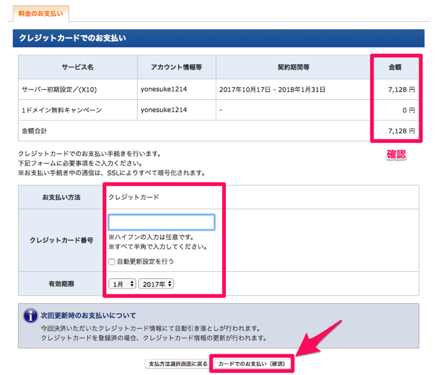Open the expiry year dropdown showing 2017年
Screen dimensions: 448x375
pyautogui.click(x=156, y=283)
